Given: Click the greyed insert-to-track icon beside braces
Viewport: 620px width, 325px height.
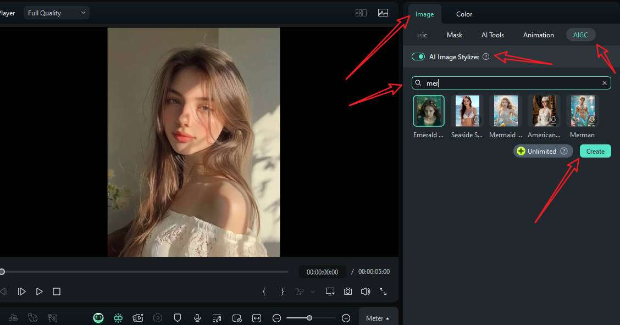Looking at the screenshot, I should click(x=300, y=292).
